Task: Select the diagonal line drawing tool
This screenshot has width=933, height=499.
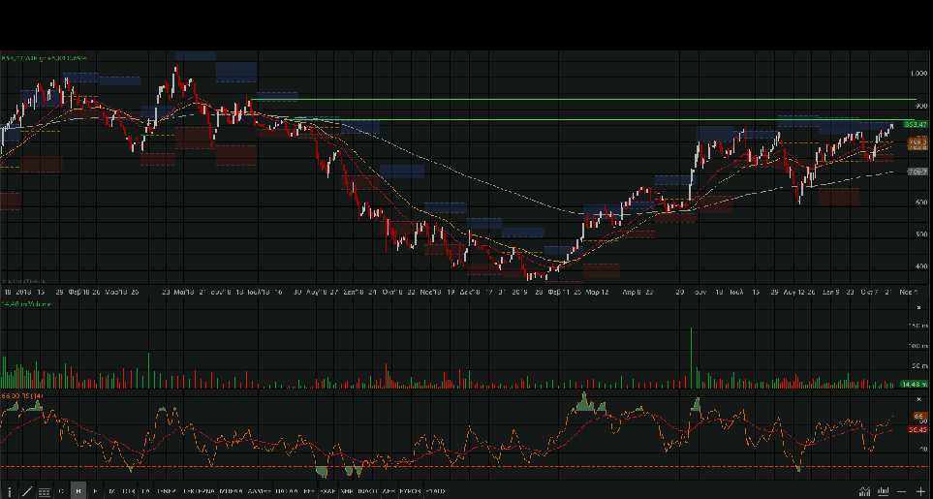Action: 26,491
